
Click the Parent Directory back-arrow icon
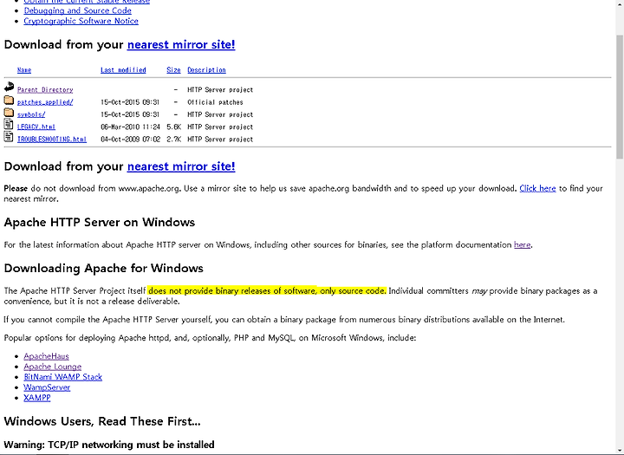pos(9,87)
